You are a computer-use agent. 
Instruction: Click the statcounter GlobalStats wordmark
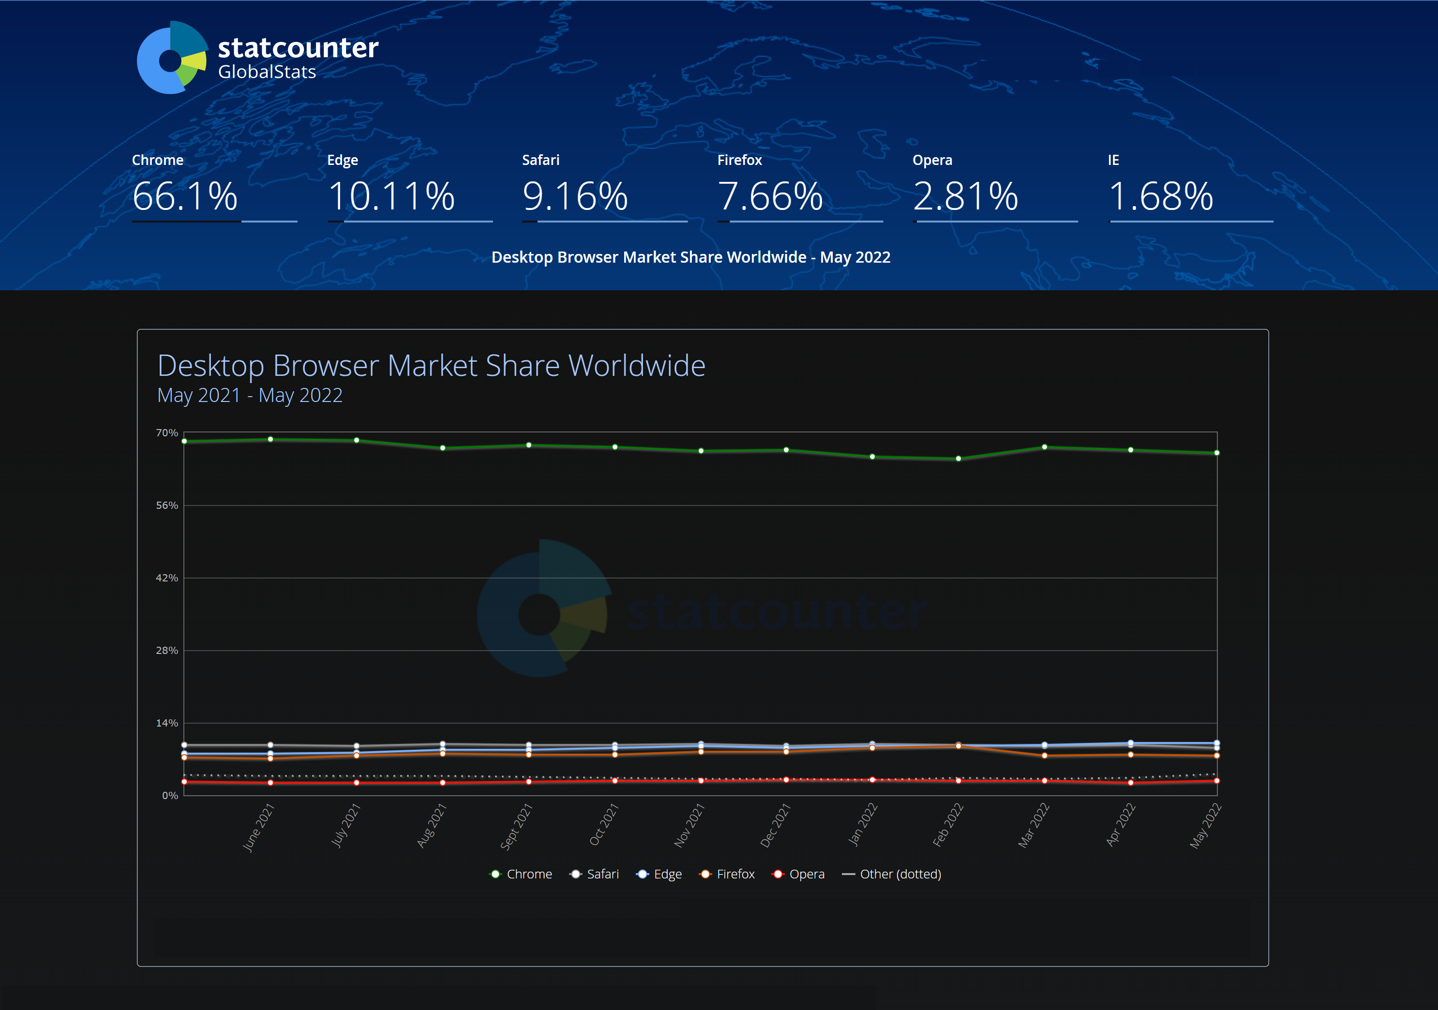298,58
